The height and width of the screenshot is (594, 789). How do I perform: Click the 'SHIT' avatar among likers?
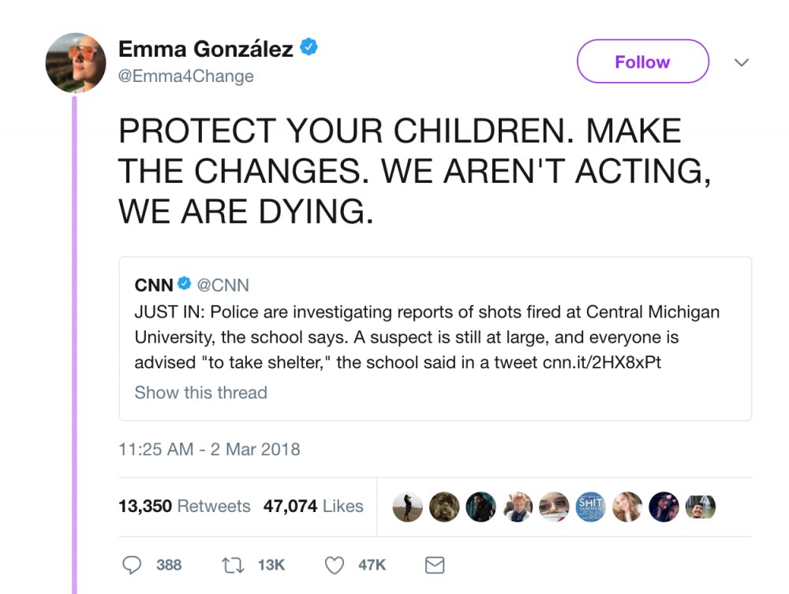[591, 507]
